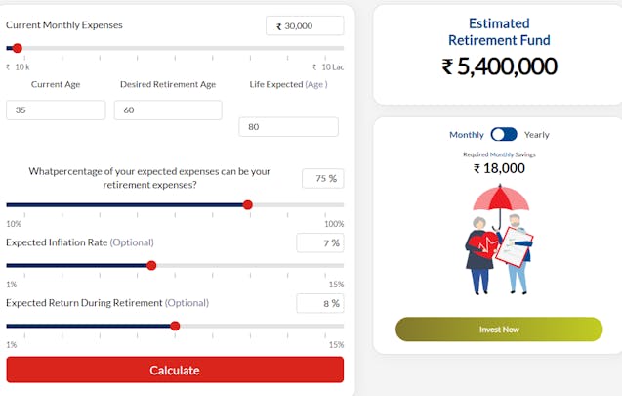Click the Calculate button
This screenshot has width=622, height=396.
tap(175, 370)
